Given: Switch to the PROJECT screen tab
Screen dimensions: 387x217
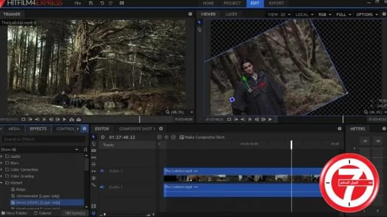Looking at the screenshot, I should pyautogui.click(x=232, y=3).
